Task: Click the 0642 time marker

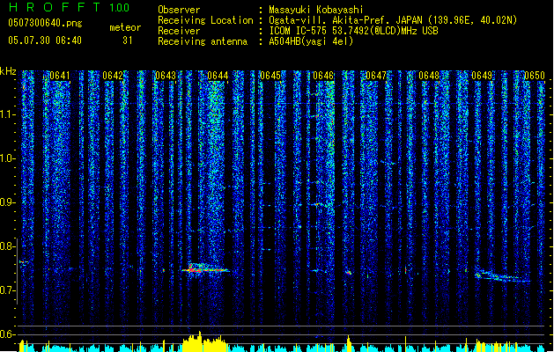Action: pos(113,76)
